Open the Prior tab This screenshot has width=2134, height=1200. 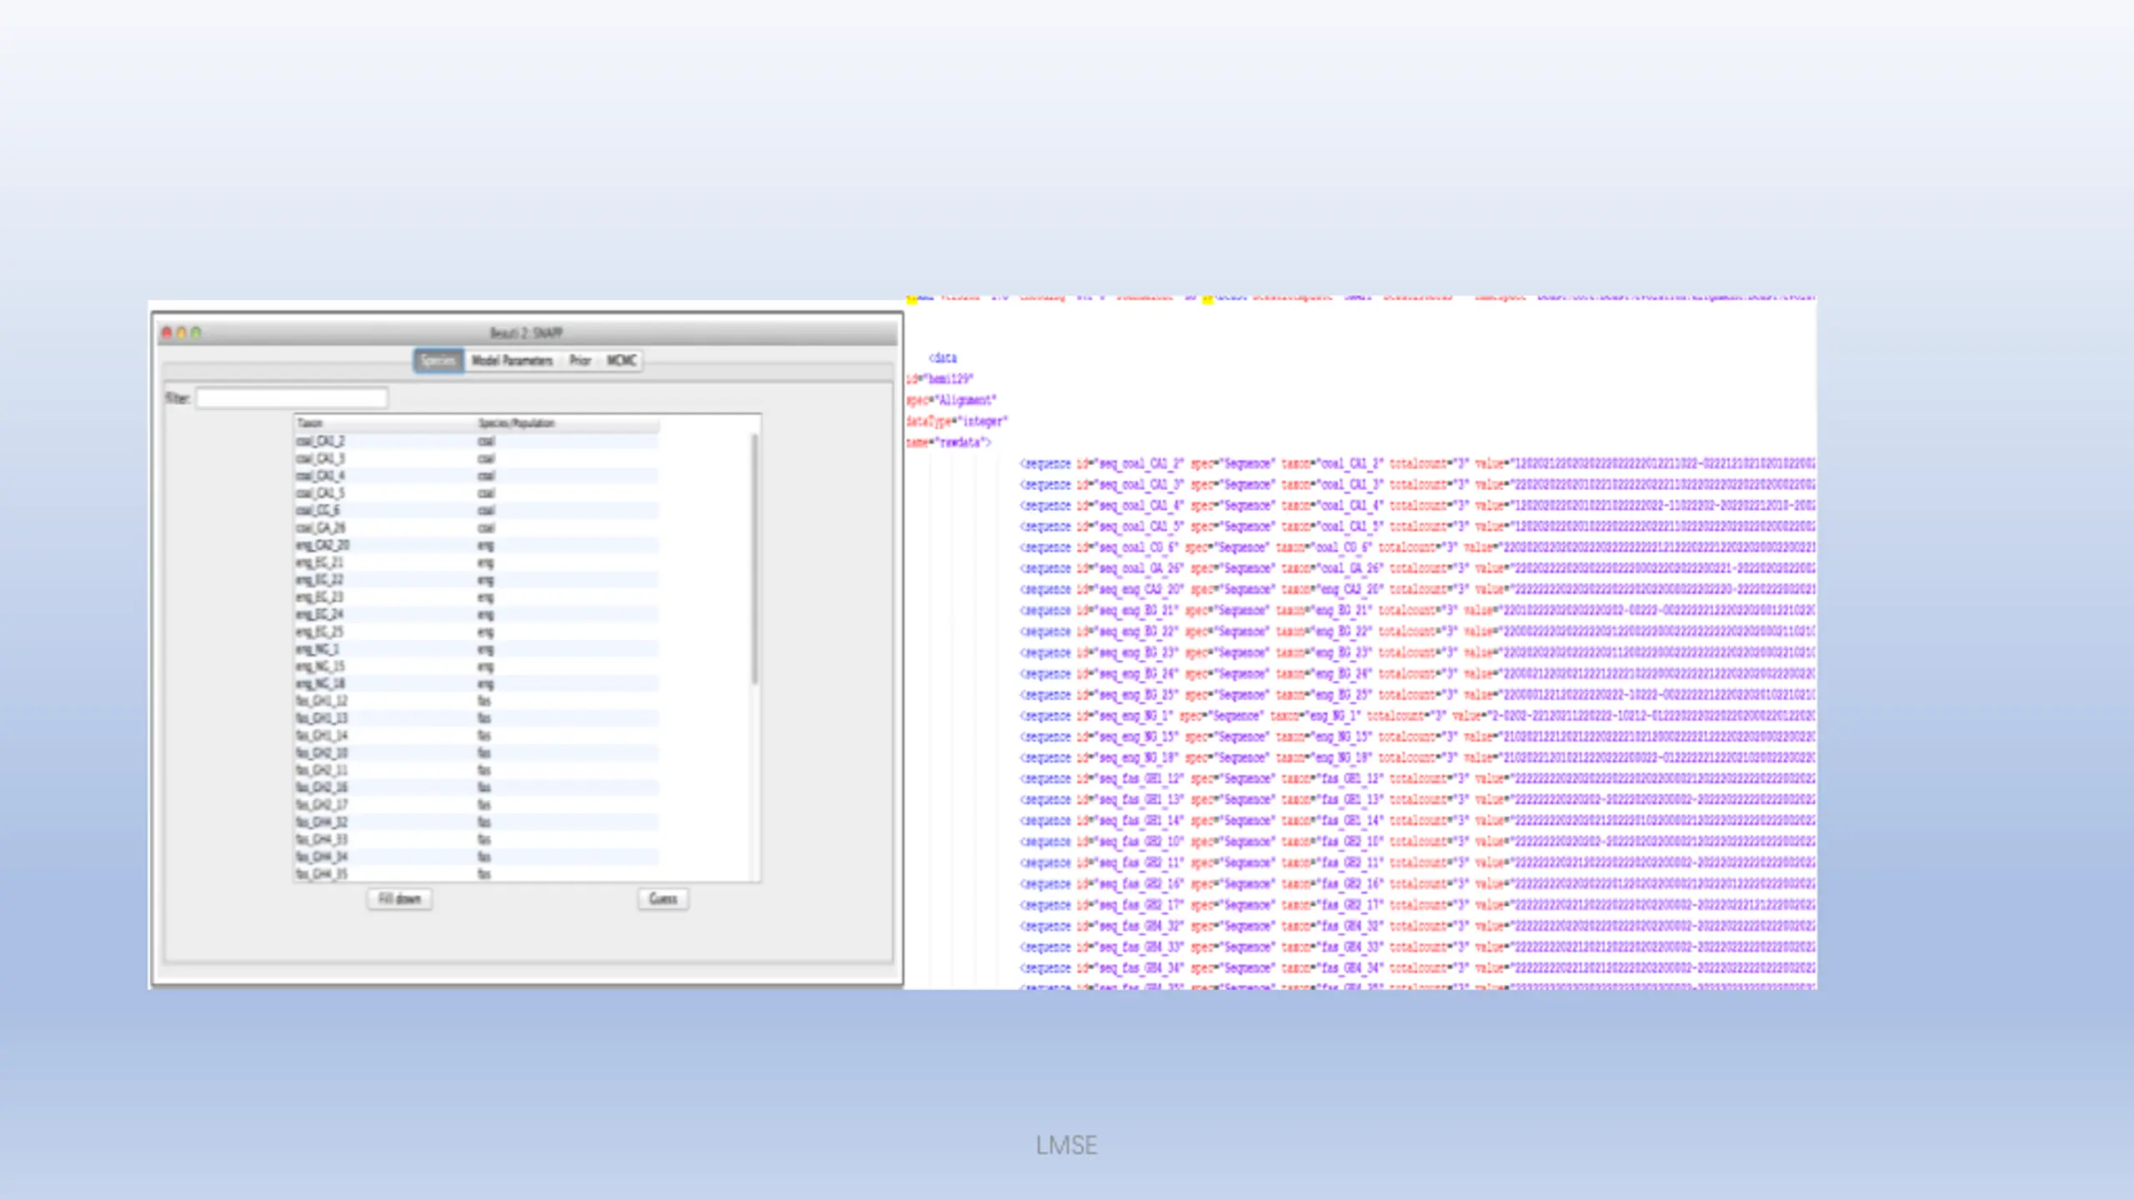click(580, 360)
